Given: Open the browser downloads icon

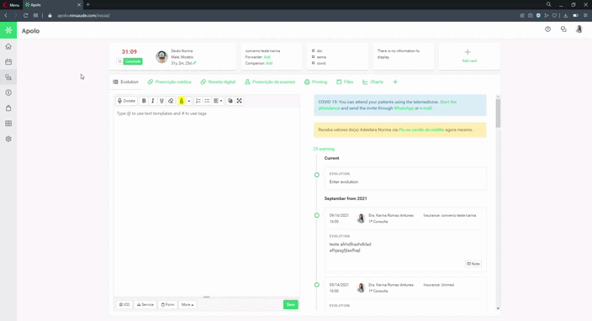Looking at the screenshot, I should coord(565,15).
